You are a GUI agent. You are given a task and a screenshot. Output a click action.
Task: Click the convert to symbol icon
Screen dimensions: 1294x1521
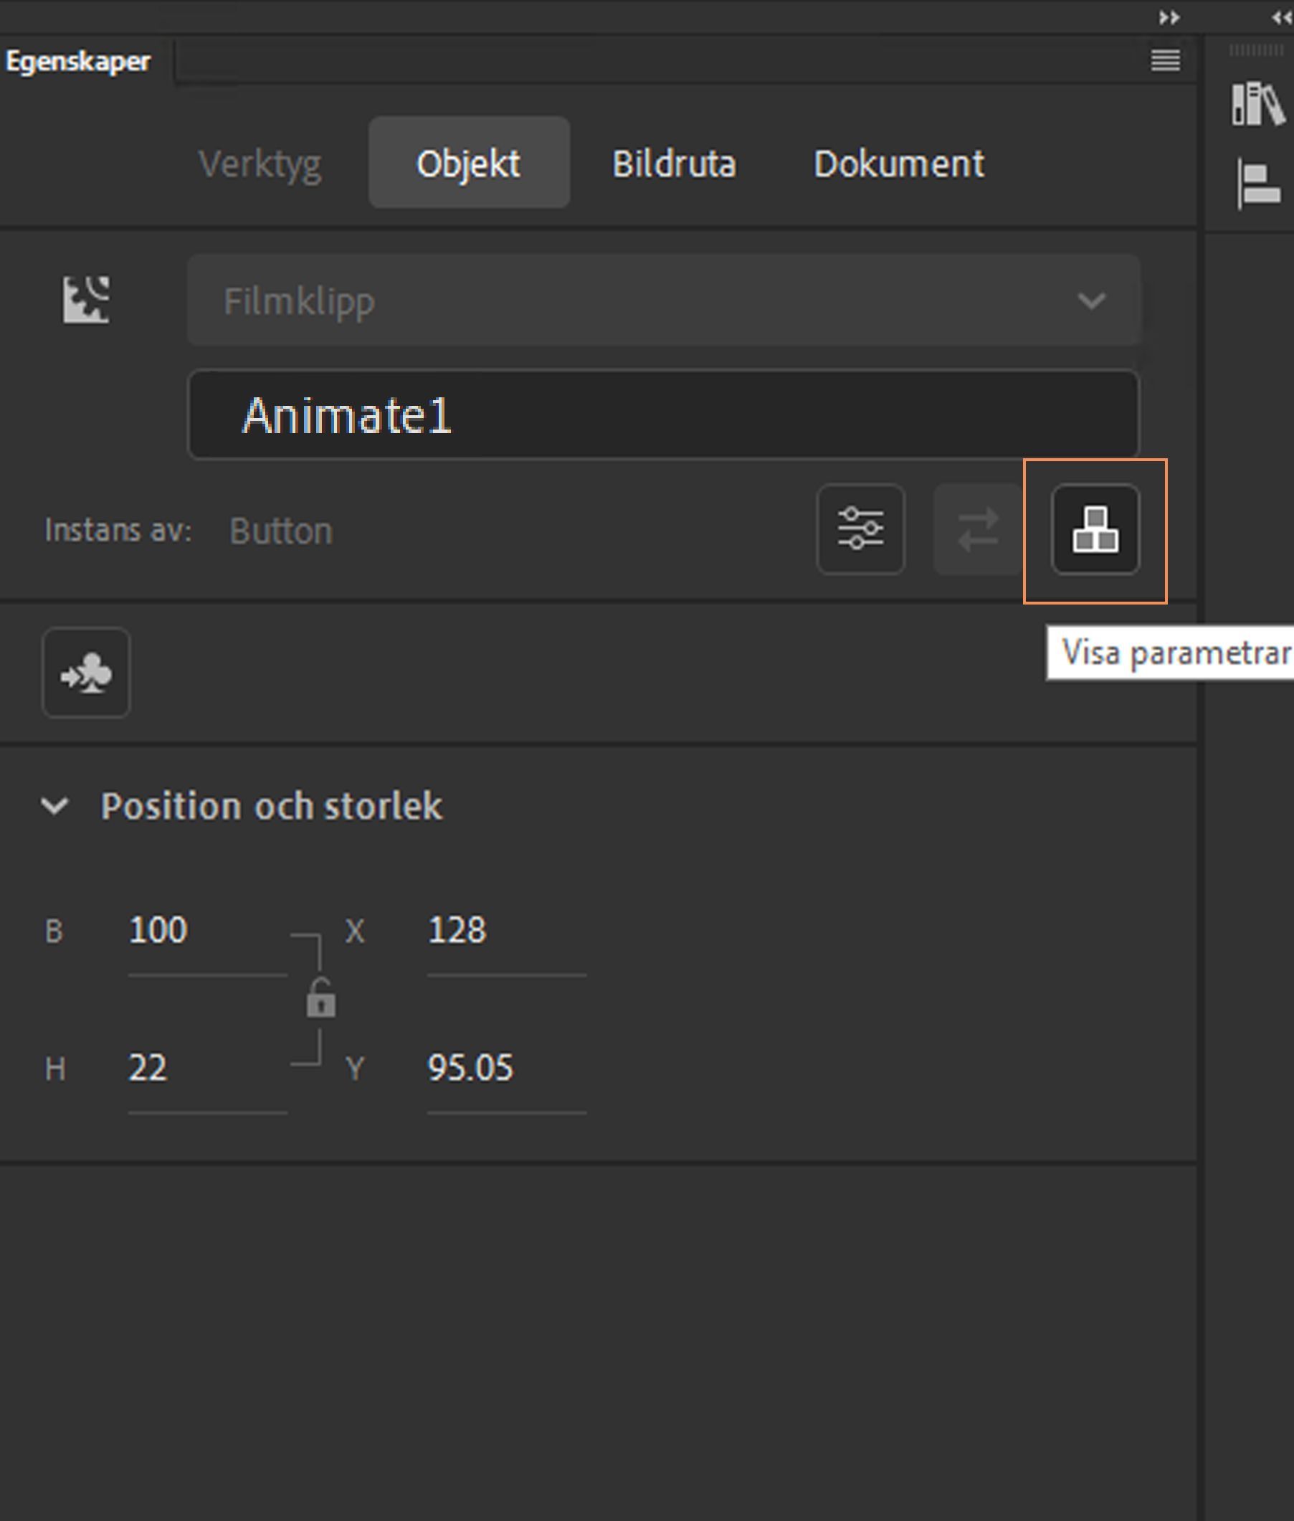[86, 672]
